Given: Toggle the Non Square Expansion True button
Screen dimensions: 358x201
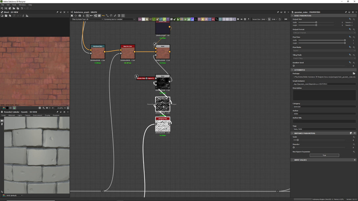Looking at the screenshot, I should tap(324, 155).
